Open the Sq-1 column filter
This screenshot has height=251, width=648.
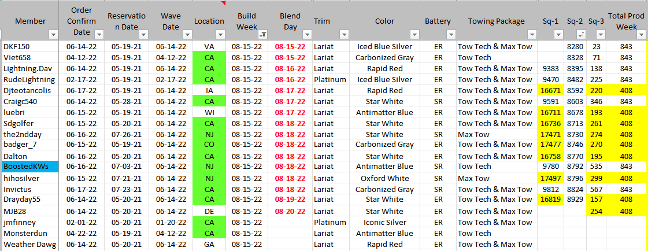(x=558, y=34)
